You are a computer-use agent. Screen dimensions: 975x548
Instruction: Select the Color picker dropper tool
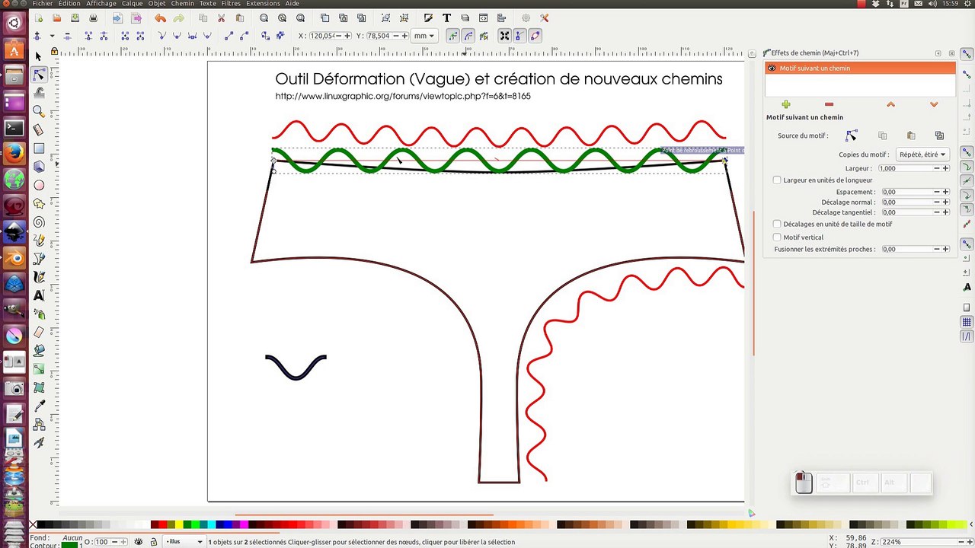tap(39, 406)
